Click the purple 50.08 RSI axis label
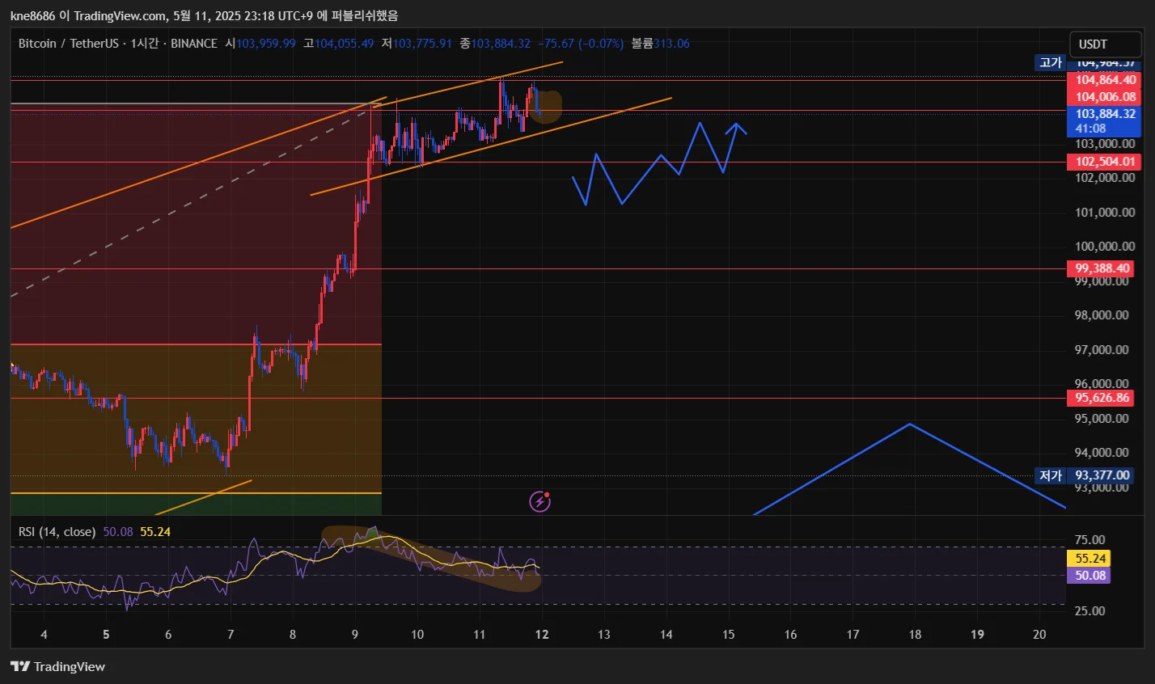The width and height of the screenshot is (1155, 684). [1089, 576]
